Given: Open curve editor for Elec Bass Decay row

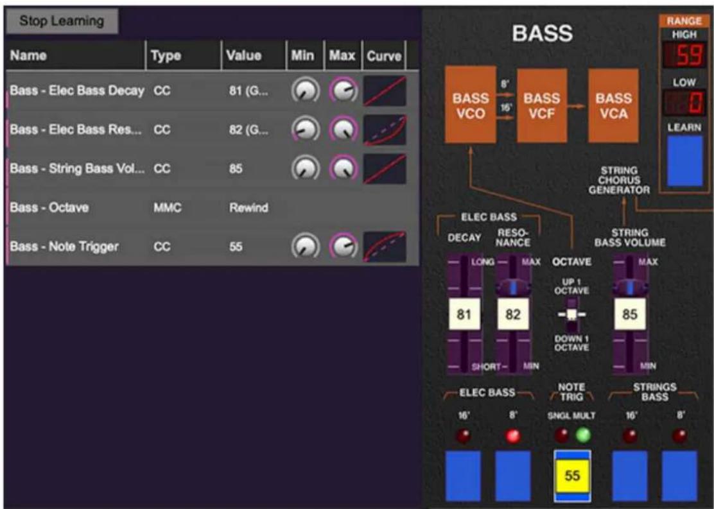Looking at the screenshot, I should coord(385,91).
